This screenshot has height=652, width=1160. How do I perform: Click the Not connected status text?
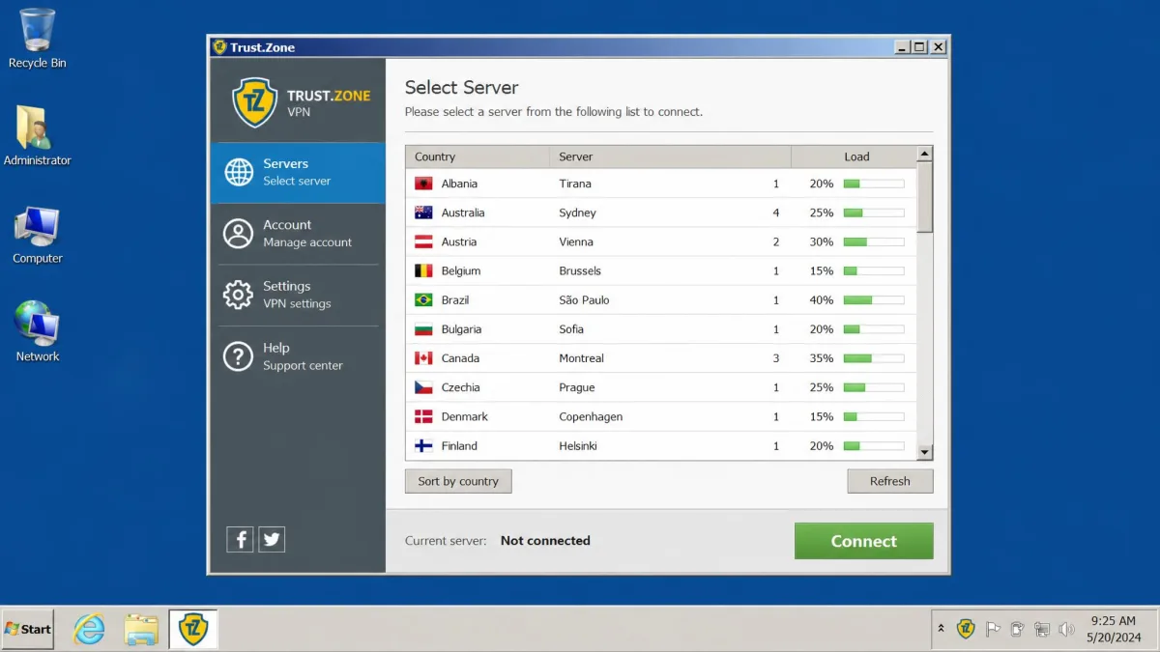coord(545,541)
